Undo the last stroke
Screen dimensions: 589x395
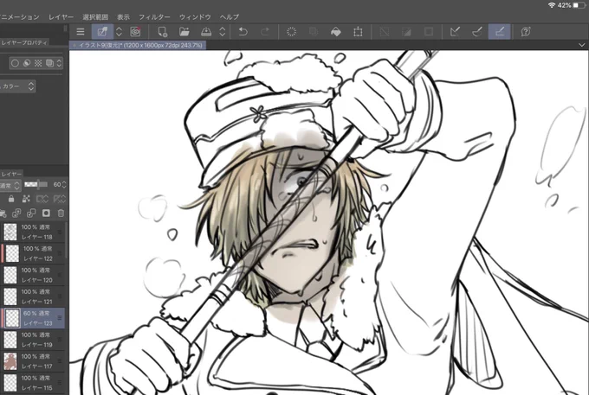[x=243, y=32]
